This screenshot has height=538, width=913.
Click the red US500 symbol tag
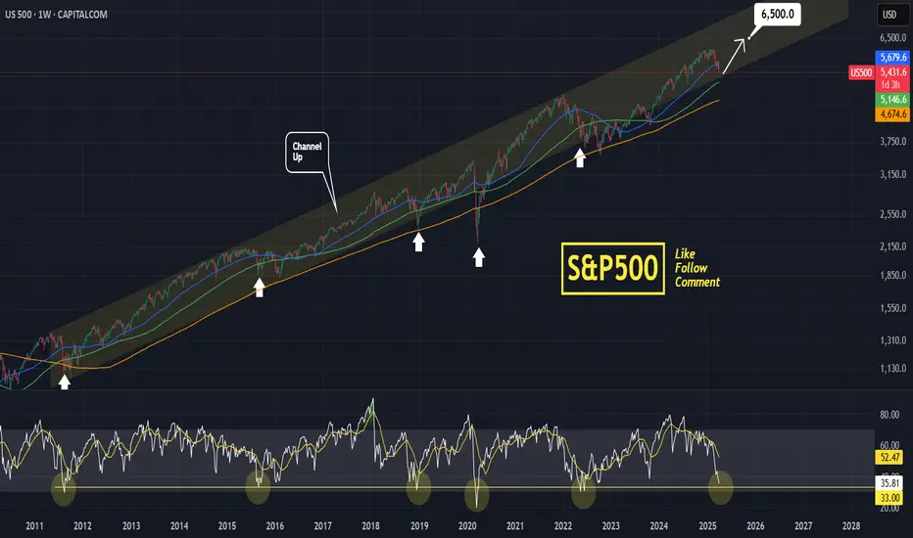(861, 72)
